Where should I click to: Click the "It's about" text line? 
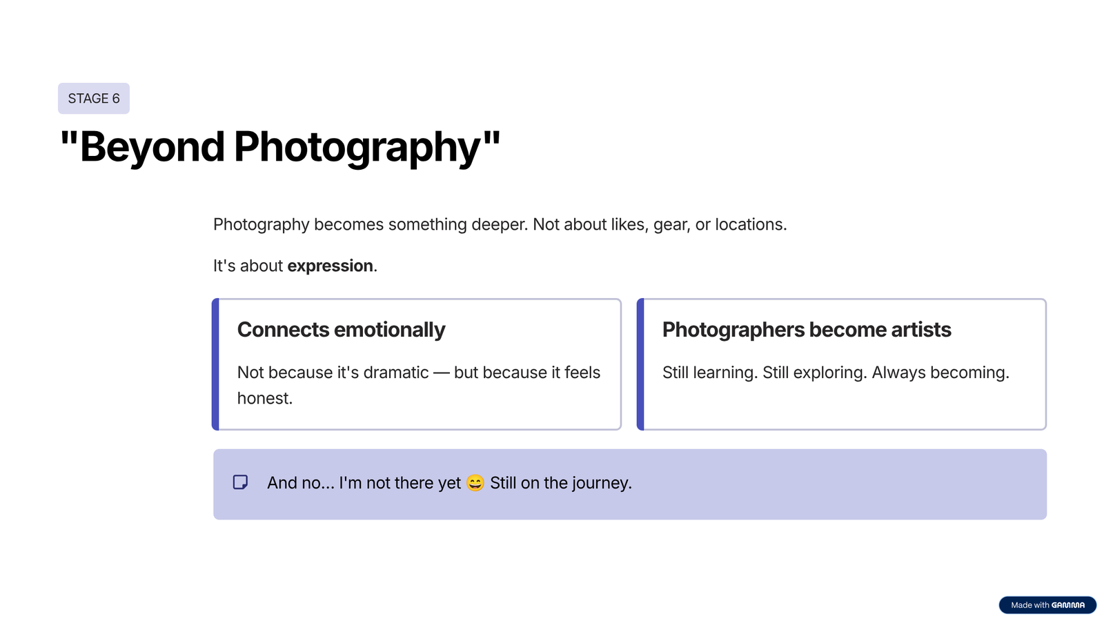pos(248,266)
